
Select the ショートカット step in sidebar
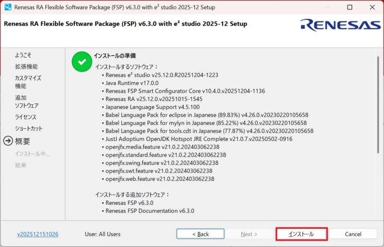29,128
